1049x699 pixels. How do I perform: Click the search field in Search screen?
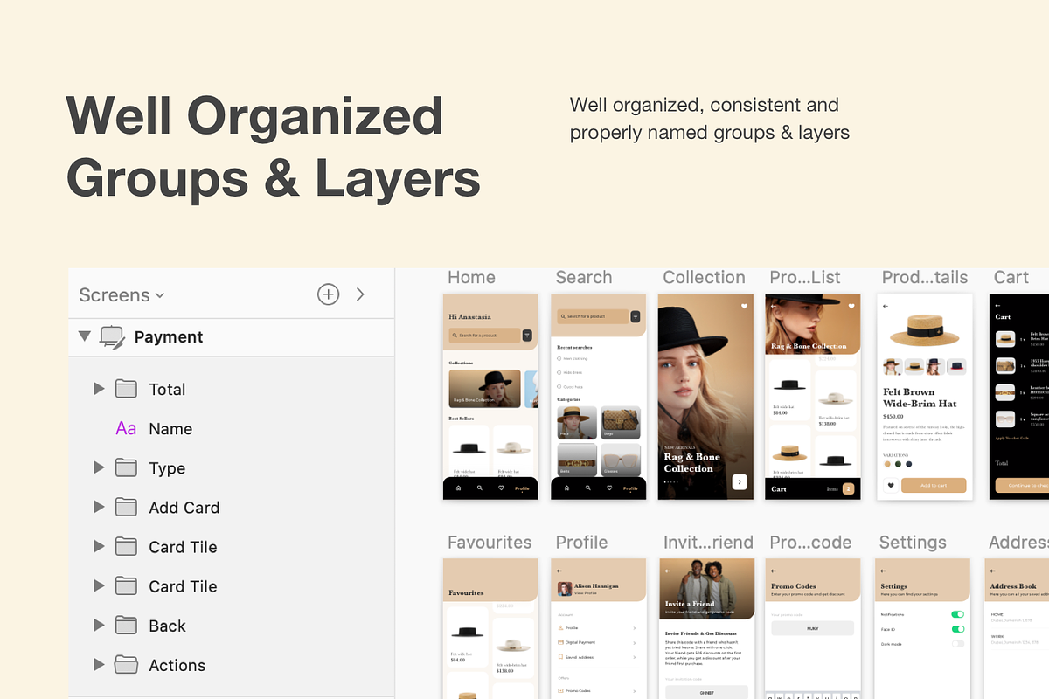click(591, 316)
